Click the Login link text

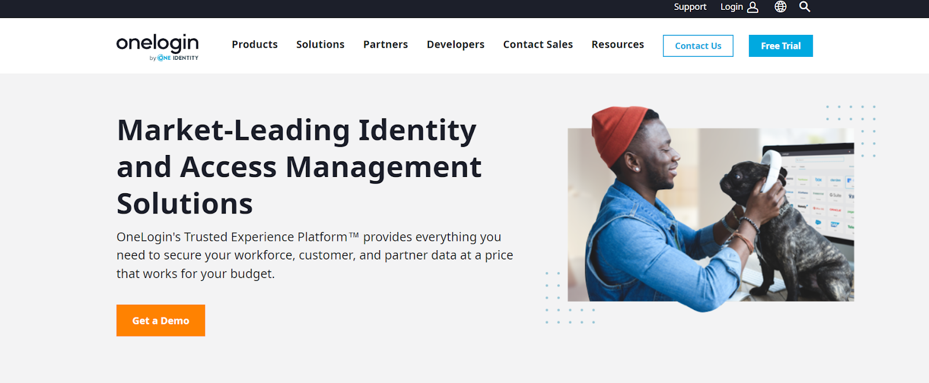coord(732,6)
